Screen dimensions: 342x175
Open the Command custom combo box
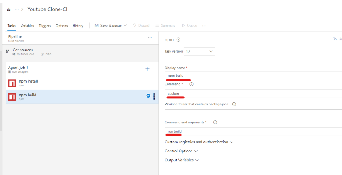point(253,93)
